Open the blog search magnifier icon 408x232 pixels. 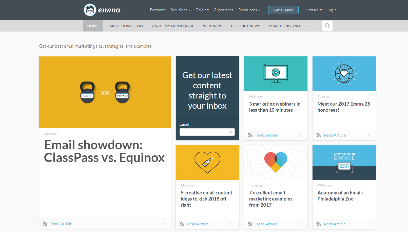point(327,26)
